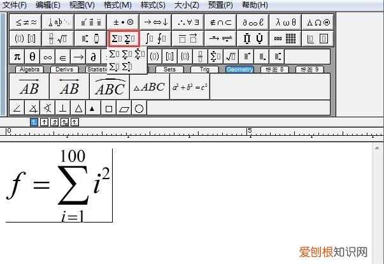Insert the right arrow from small bar
Image resolution: width=384 pixels, height=264 pixels.
click(78, 57)
